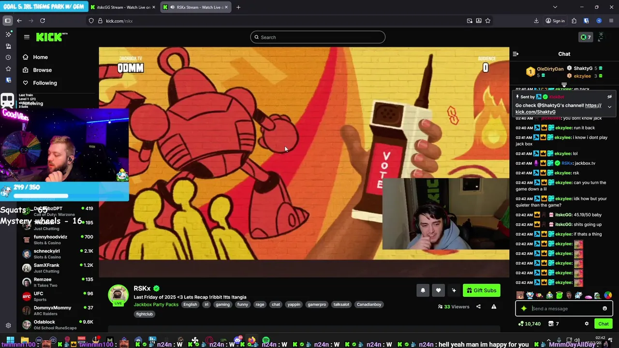Open Windows Start menu
The height and width of the screenshot is (348, 619).
[x=10, y=341]
